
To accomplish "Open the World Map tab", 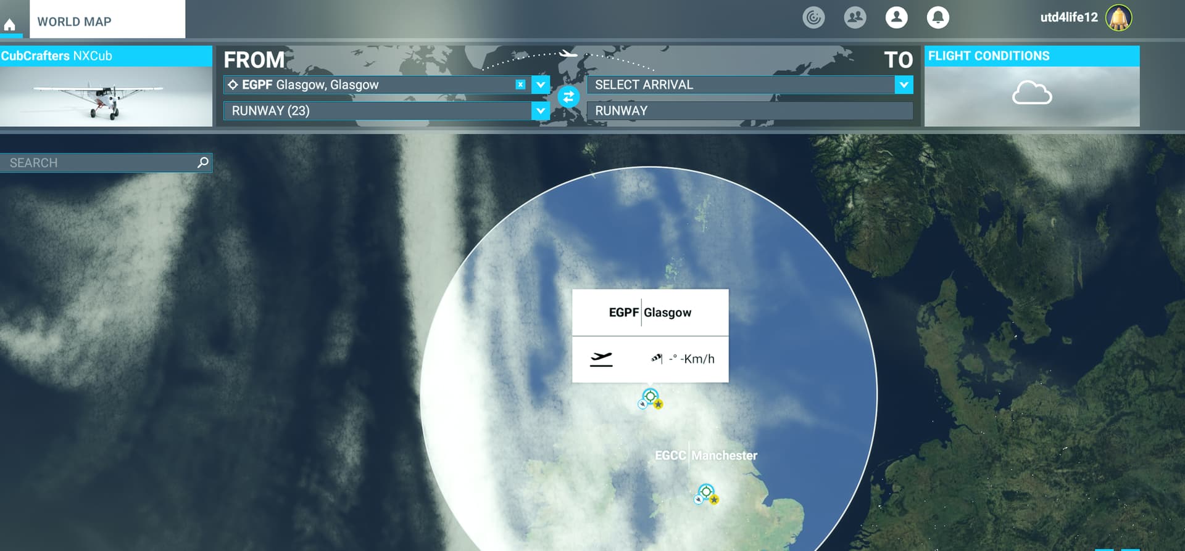I will pyautogui.click(x=107, y=20).
